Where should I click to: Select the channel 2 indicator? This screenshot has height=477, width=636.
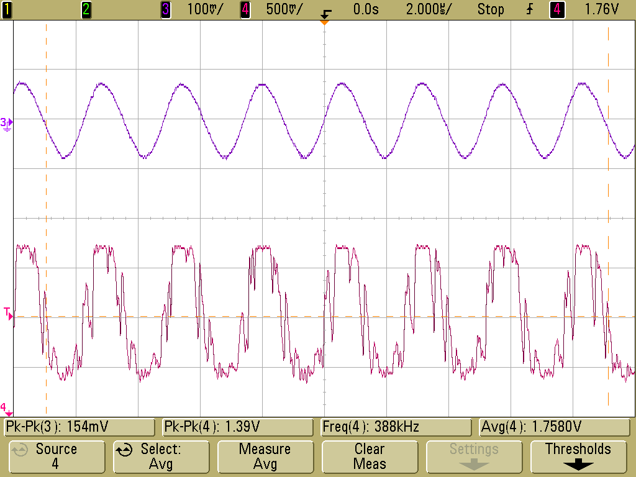pyautogui.click(x=86, y=9)
